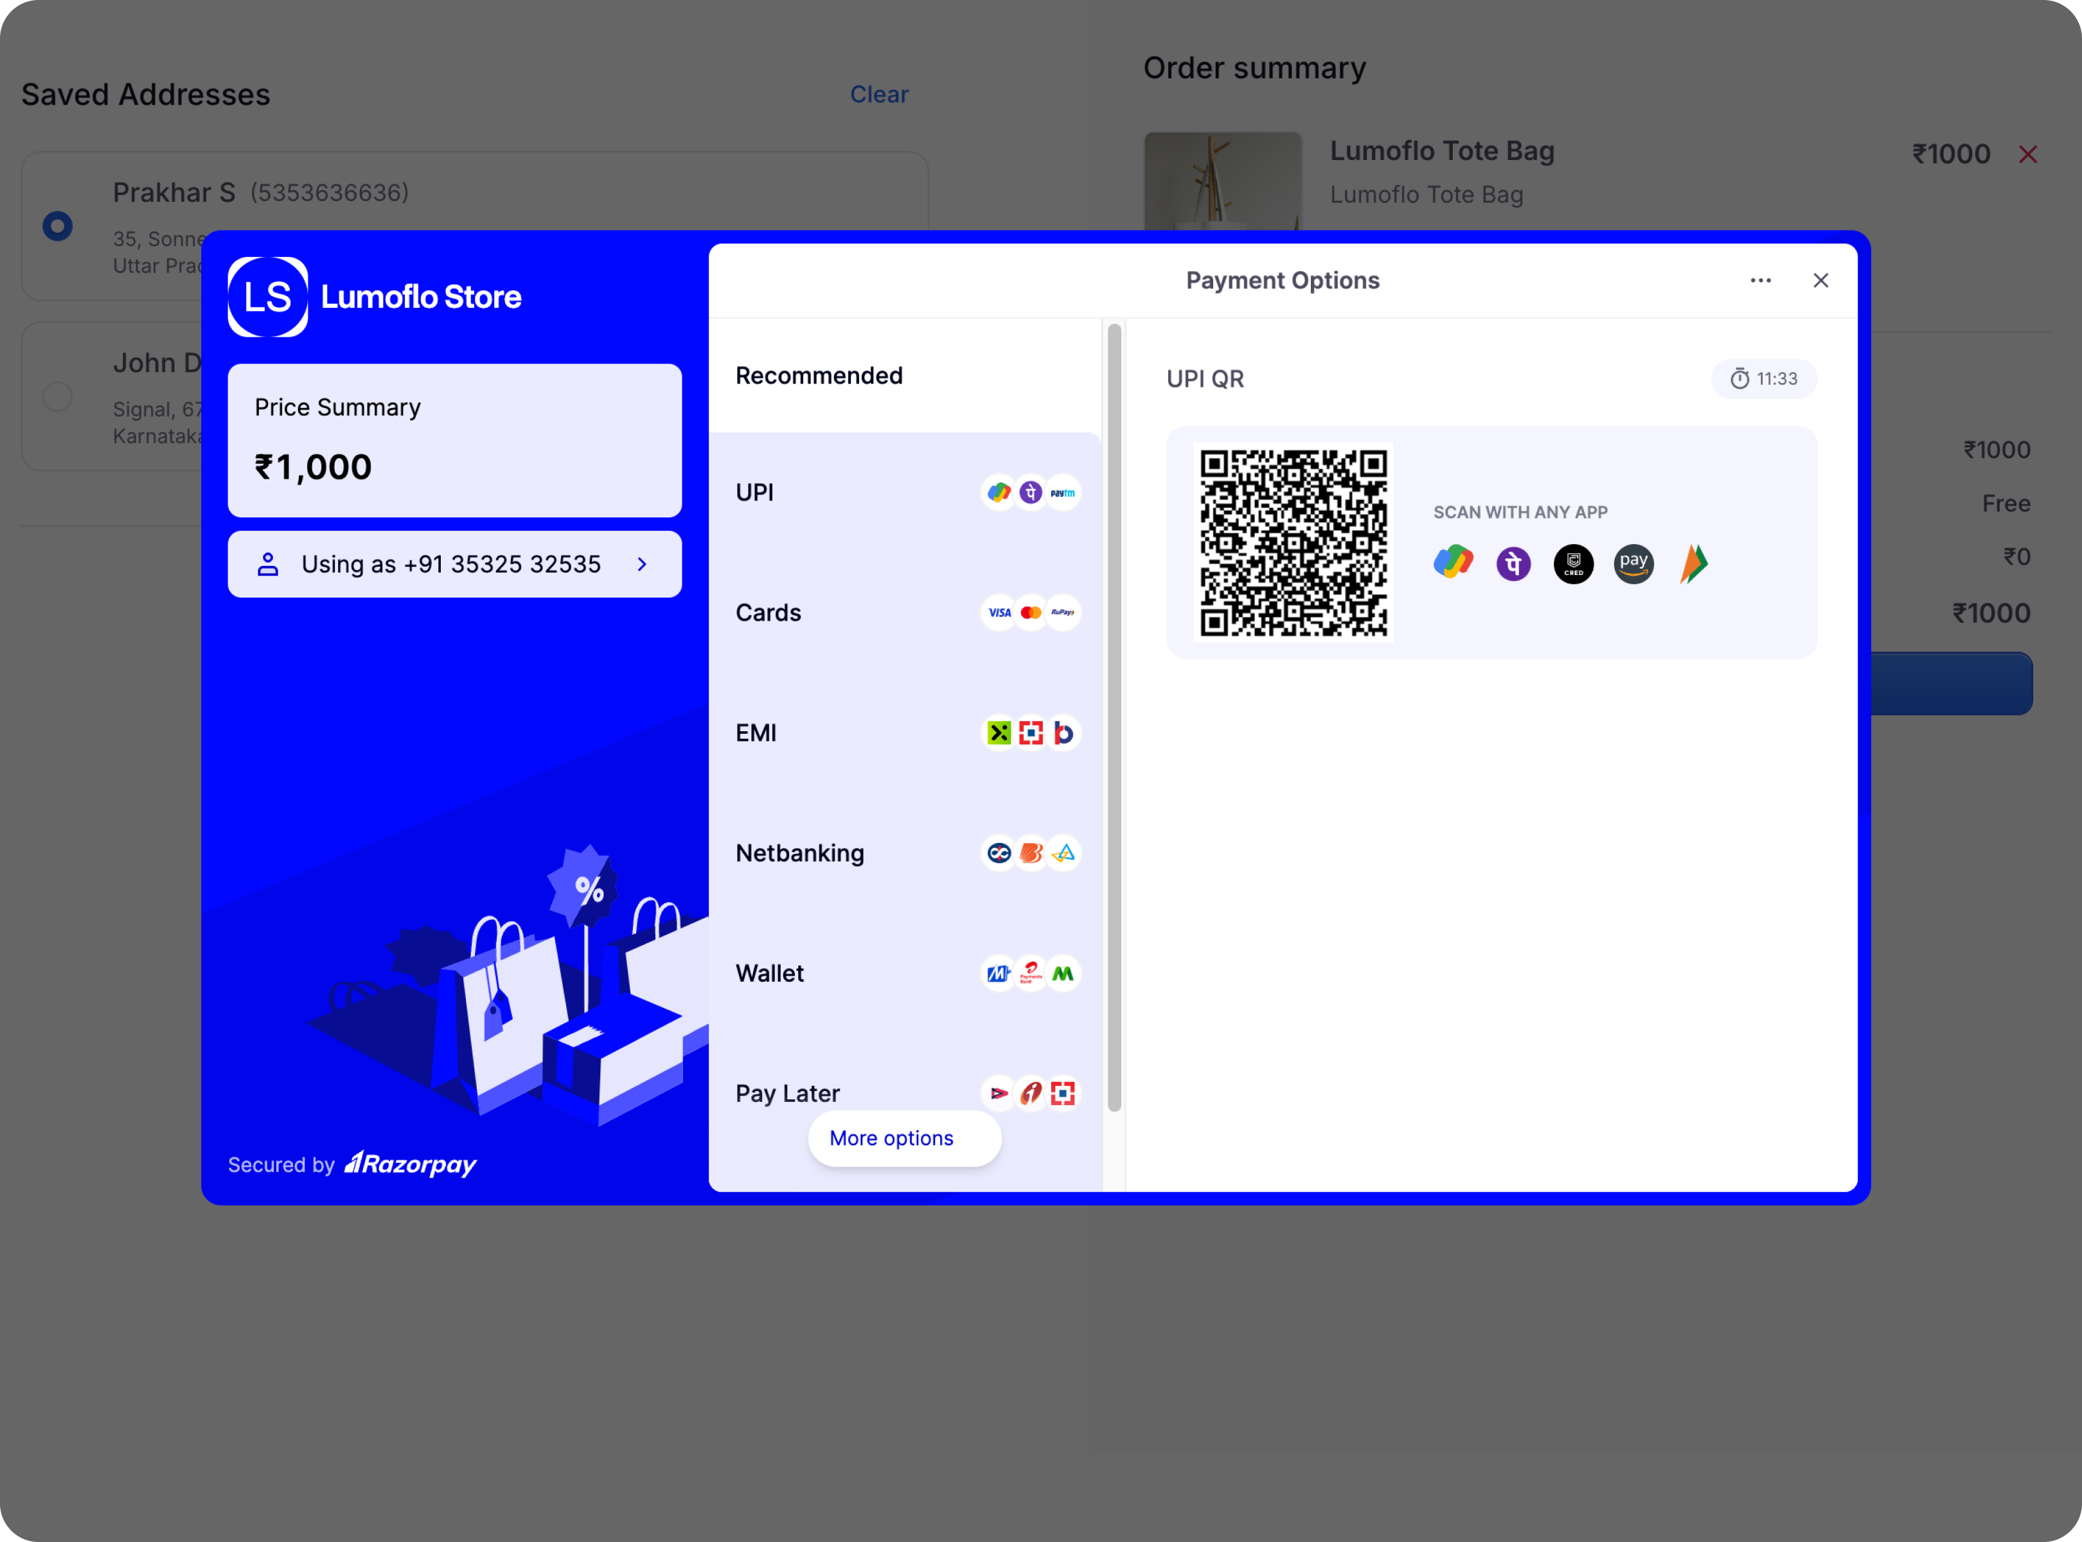This screenshot has height=1542, width=2082.
Task: Select the John D address radio button
Action: click(58, 396)
